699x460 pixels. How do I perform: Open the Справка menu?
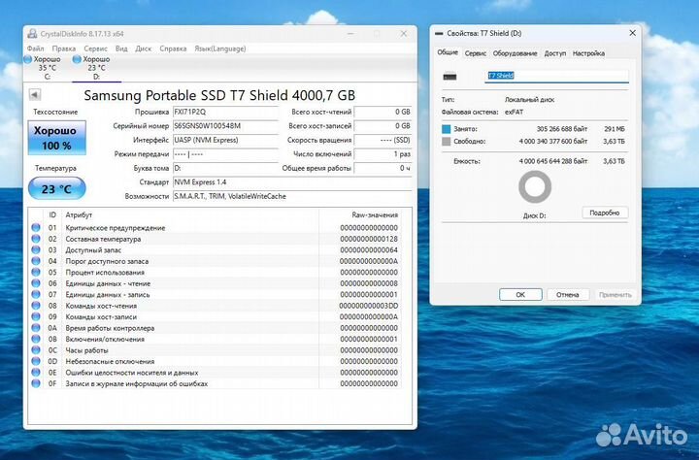pos(173,49)
